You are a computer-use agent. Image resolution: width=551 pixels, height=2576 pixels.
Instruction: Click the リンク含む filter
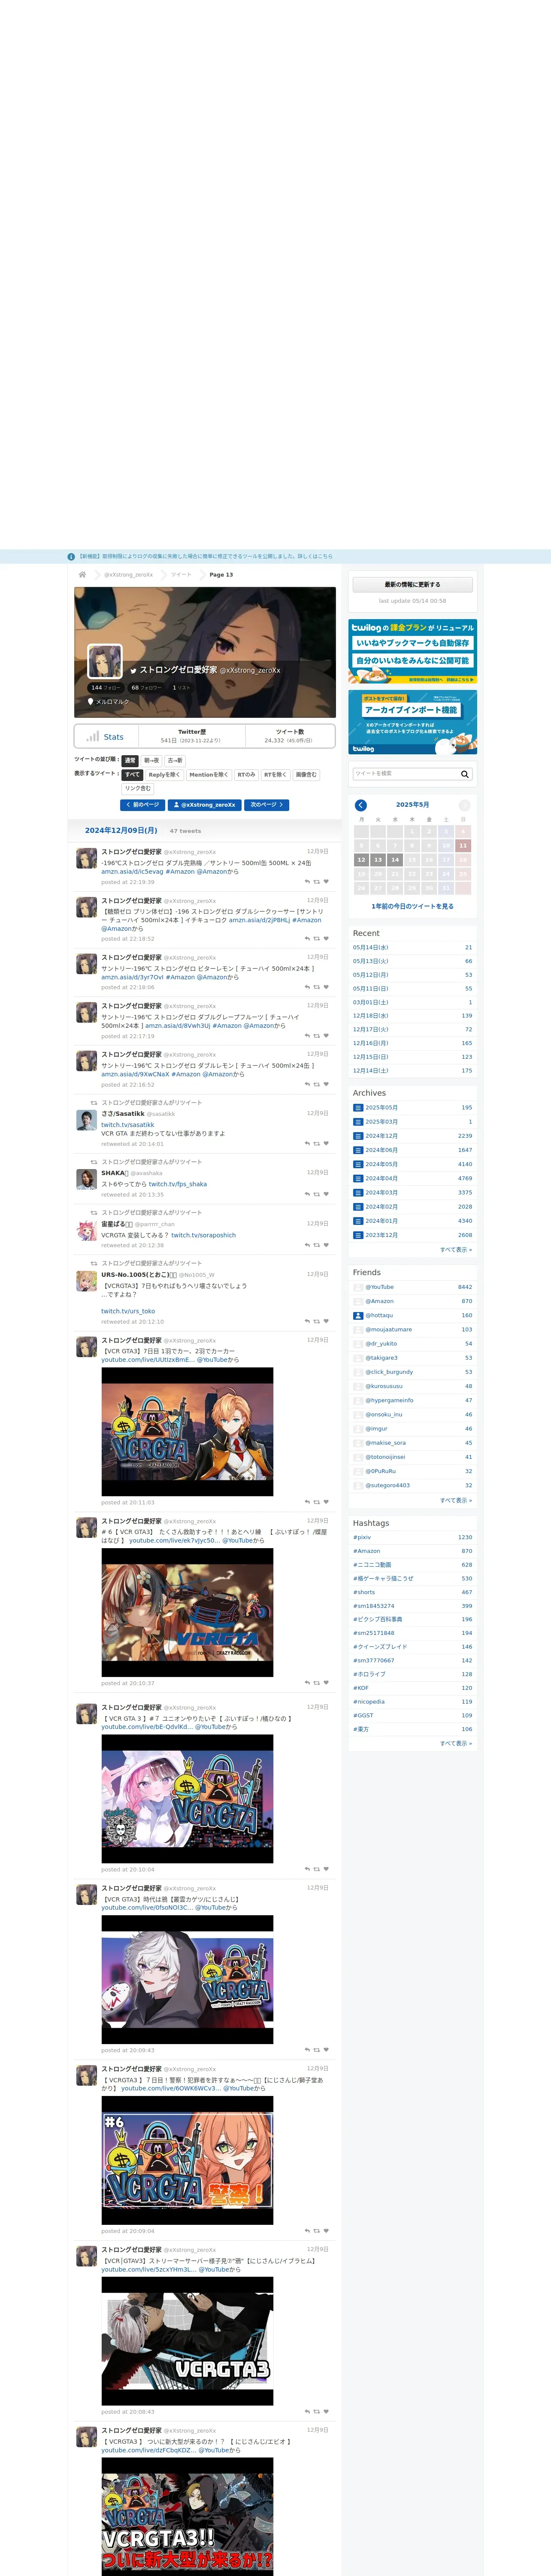[138, 789]
